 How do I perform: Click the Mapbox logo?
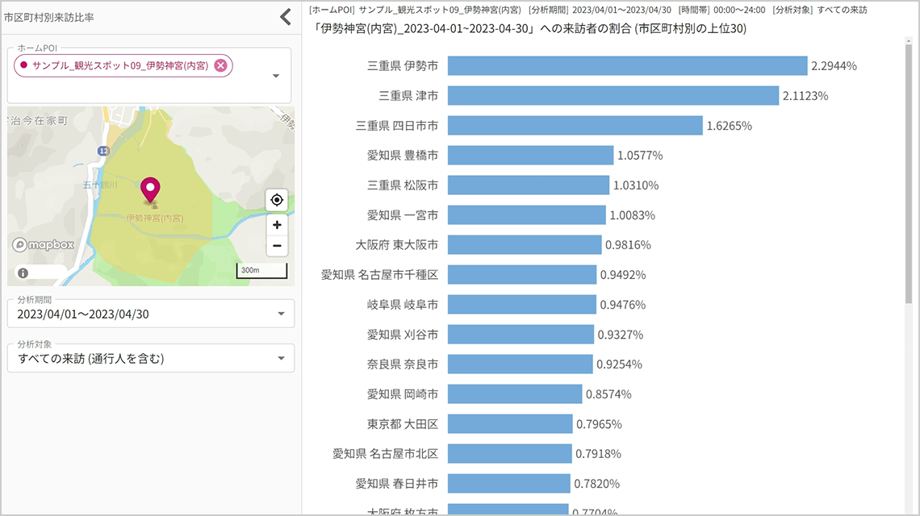(43, 245)
